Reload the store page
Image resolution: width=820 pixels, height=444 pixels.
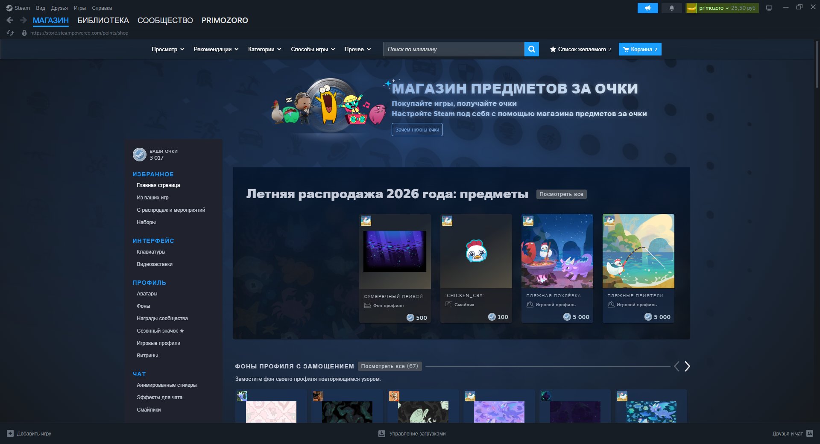pyautogui.click(x=11, y=33)
